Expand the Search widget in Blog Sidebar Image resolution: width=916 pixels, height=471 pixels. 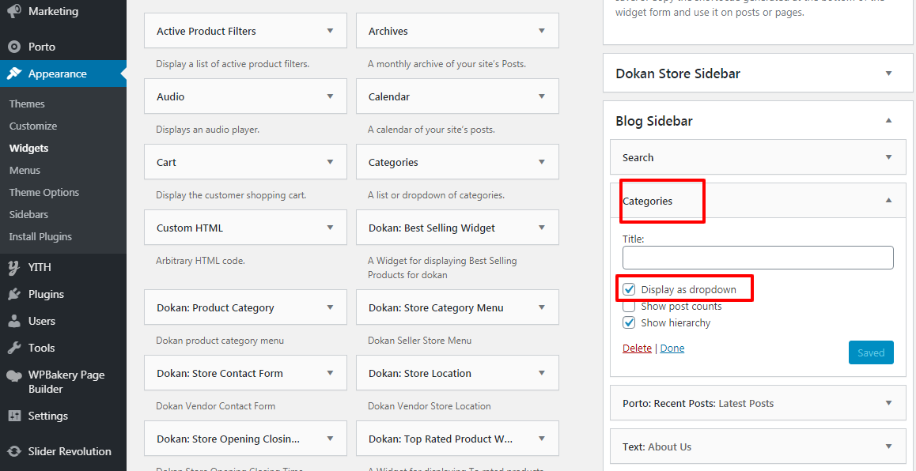888,157
